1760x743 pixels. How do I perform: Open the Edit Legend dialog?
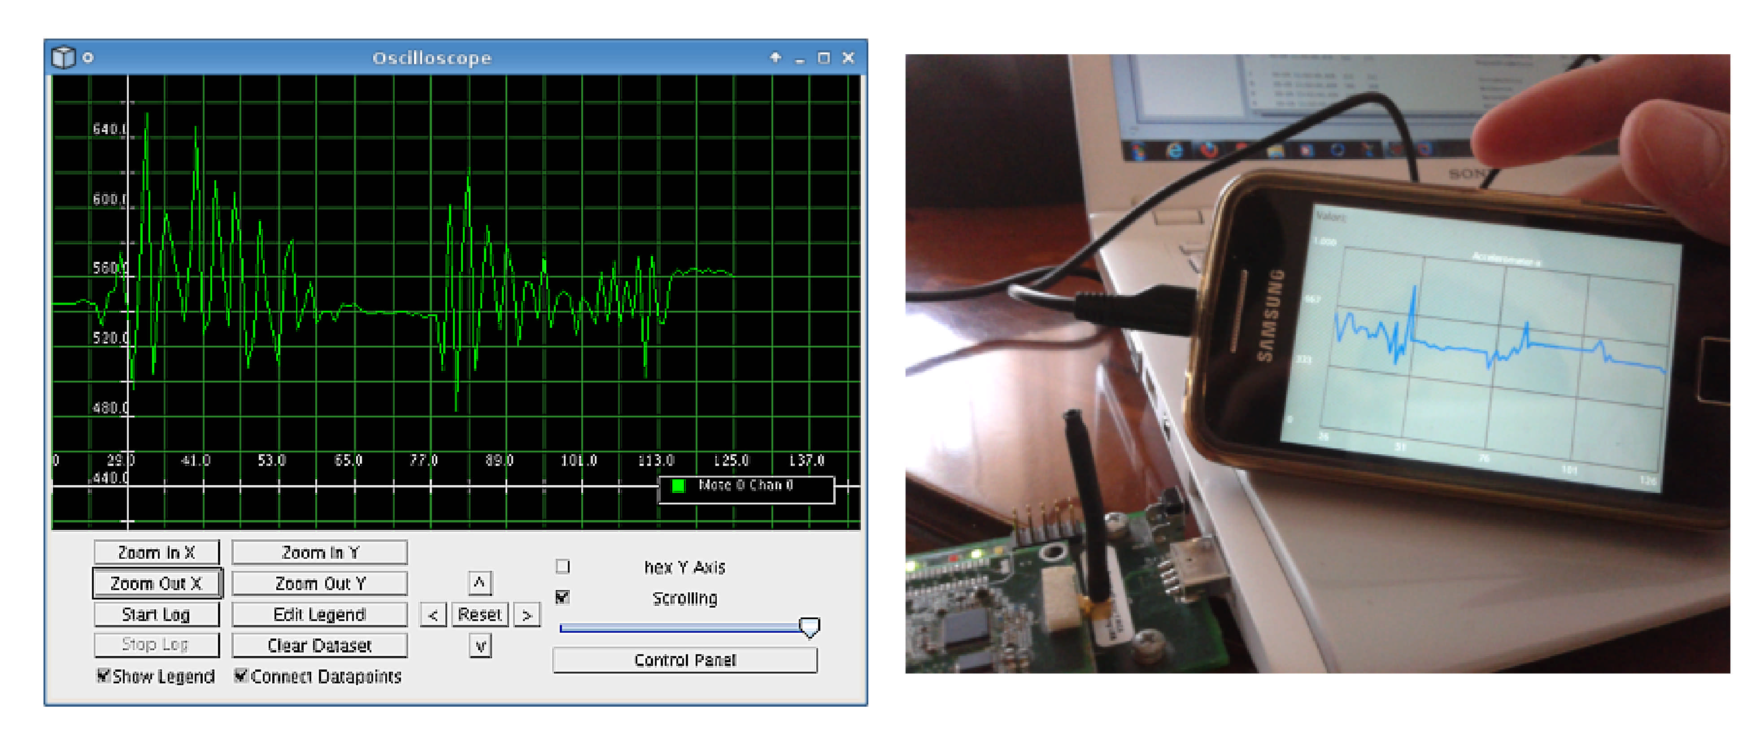click(x=319, y=615)
